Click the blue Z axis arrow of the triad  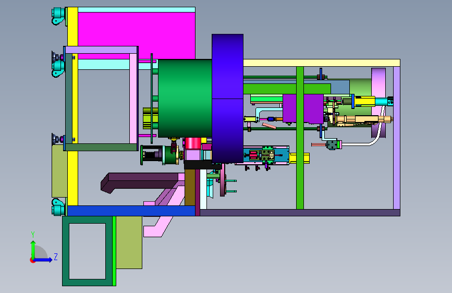coord(43,260)
